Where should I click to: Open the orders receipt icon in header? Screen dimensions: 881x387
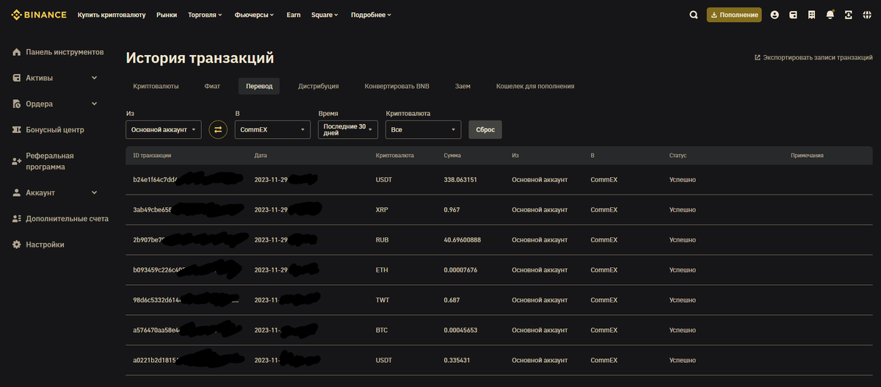pos(812,15)
